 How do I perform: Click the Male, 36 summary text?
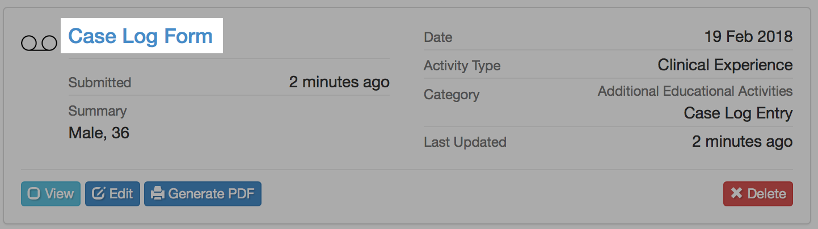click(x=99, y=133)
